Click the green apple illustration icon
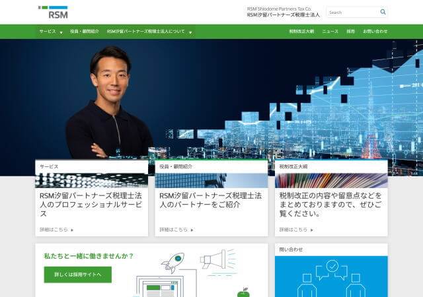Image resolution: width=423 pixels, height=297 pixels. 243,292
